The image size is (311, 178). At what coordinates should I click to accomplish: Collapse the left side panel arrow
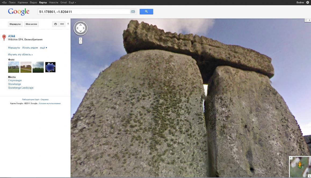(68, 24)
